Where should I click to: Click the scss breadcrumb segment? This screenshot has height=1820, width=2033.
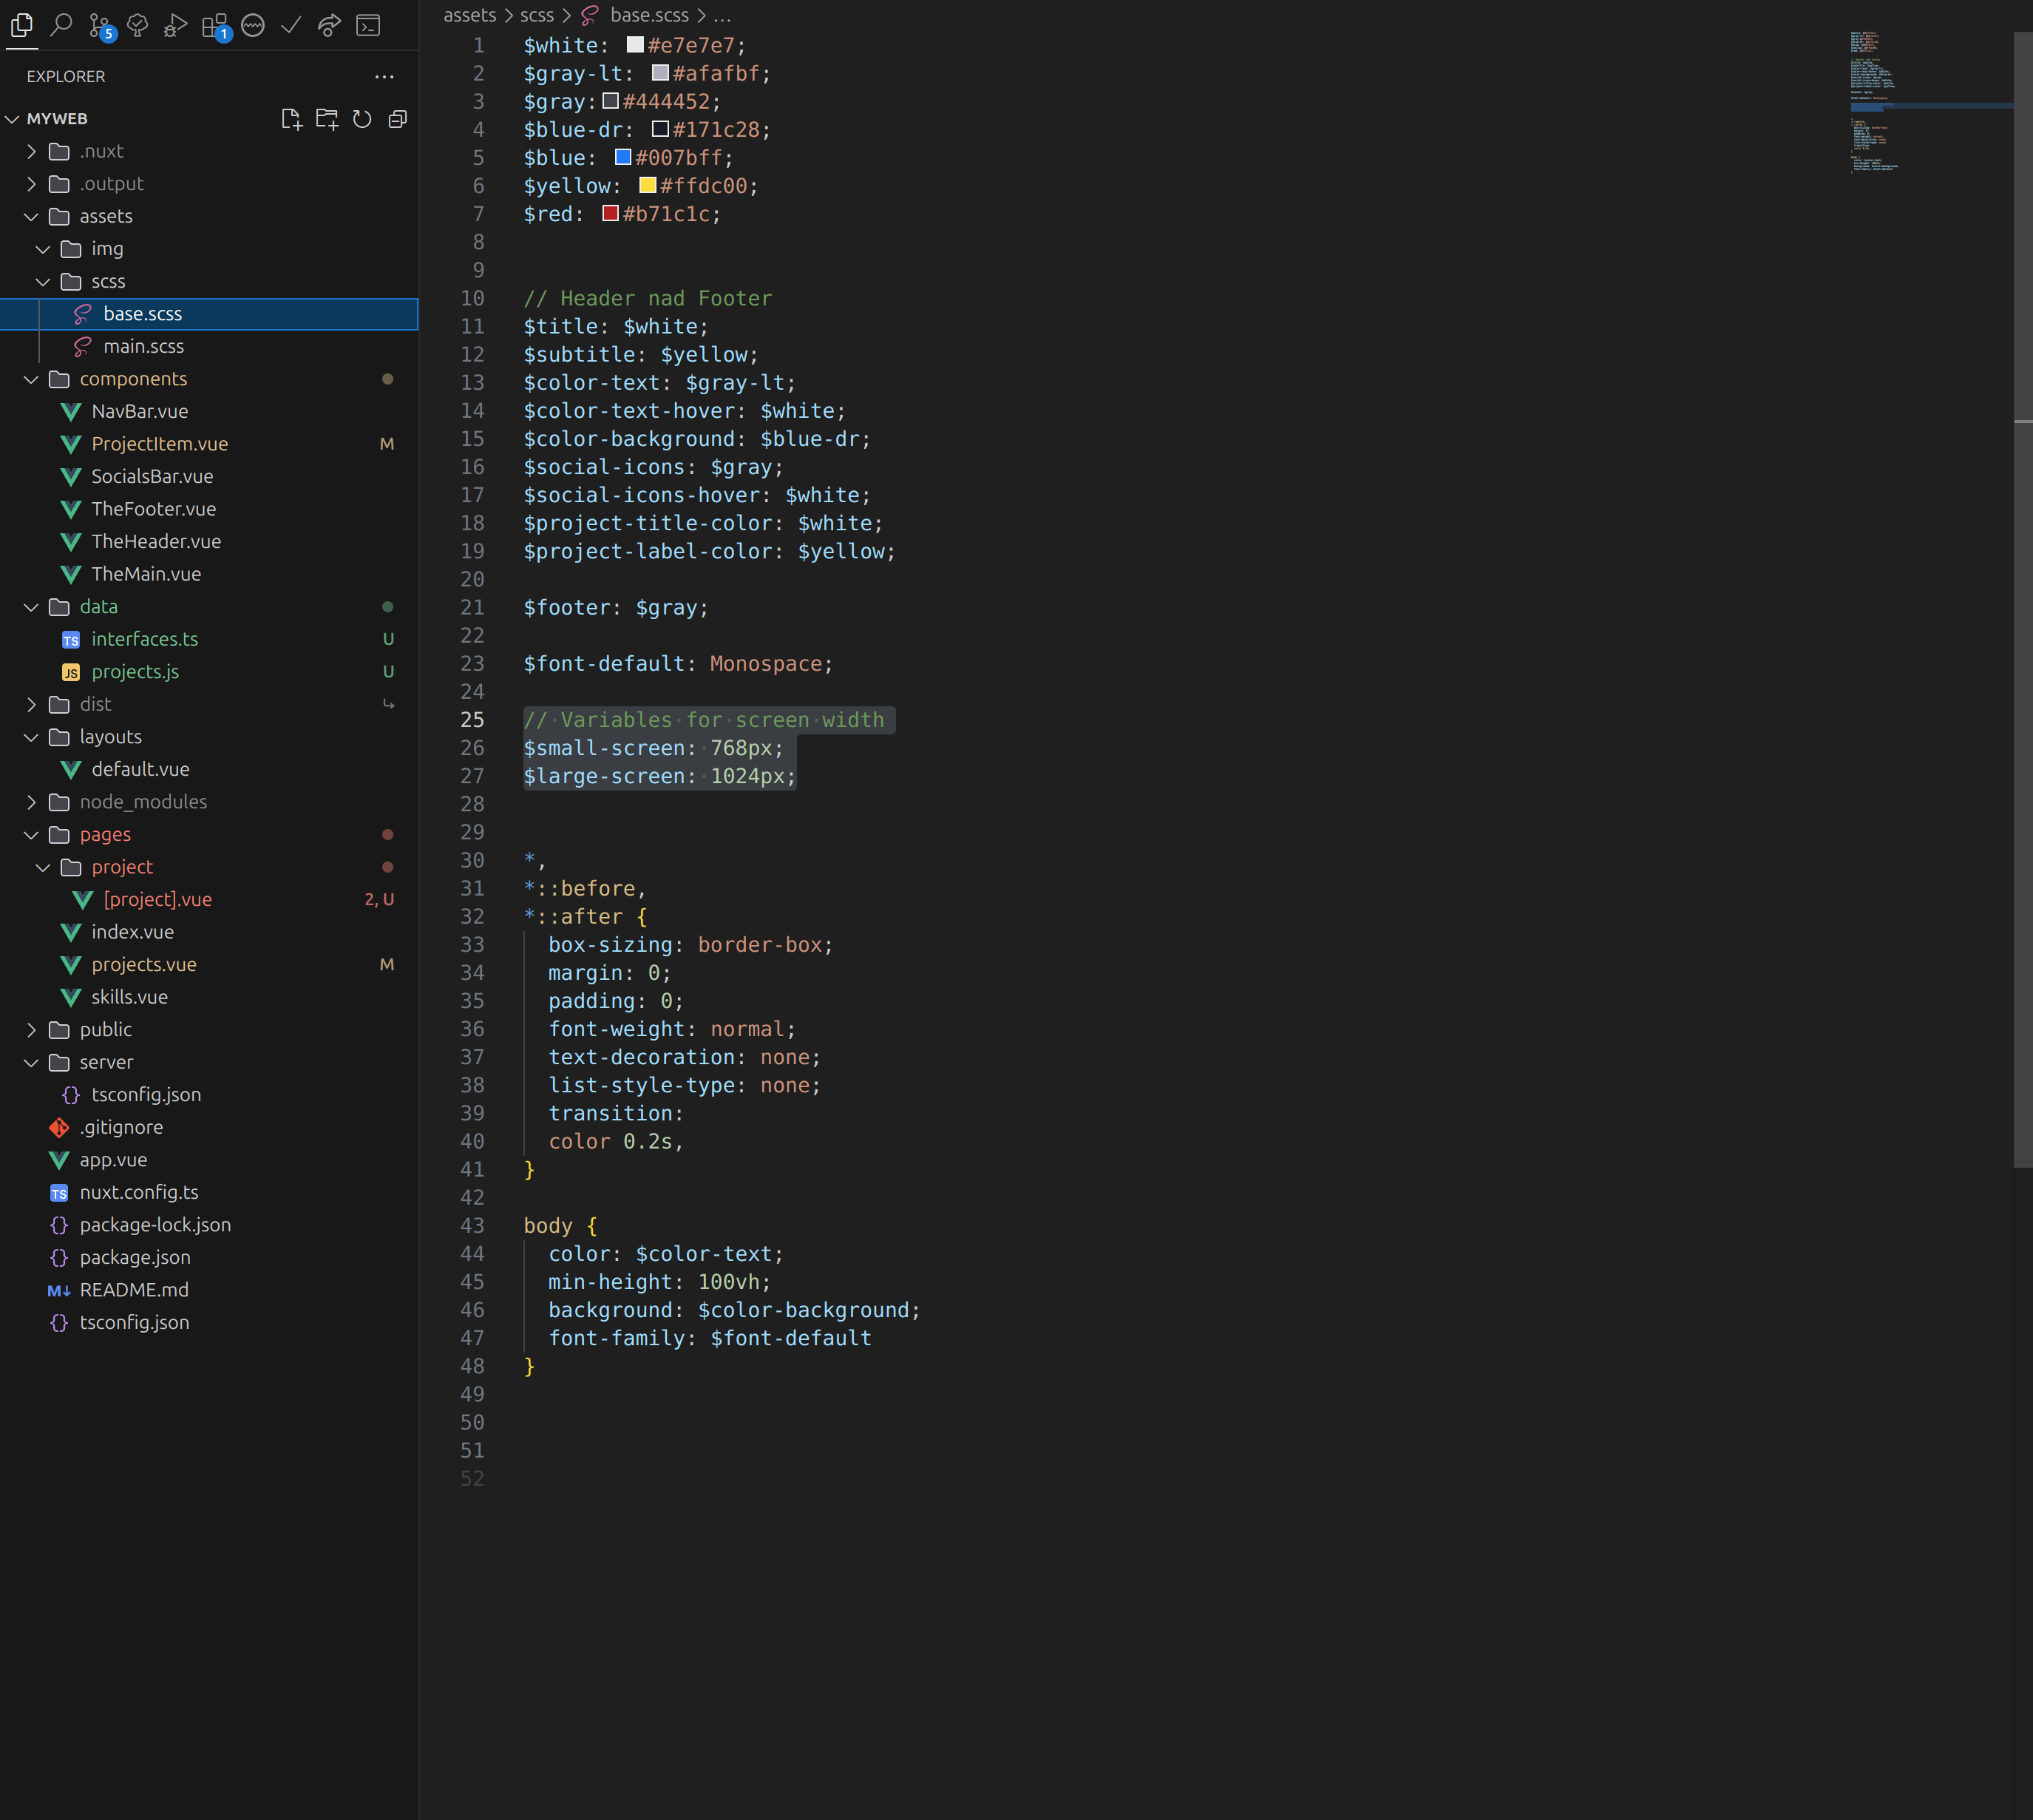tap(537, 15)
